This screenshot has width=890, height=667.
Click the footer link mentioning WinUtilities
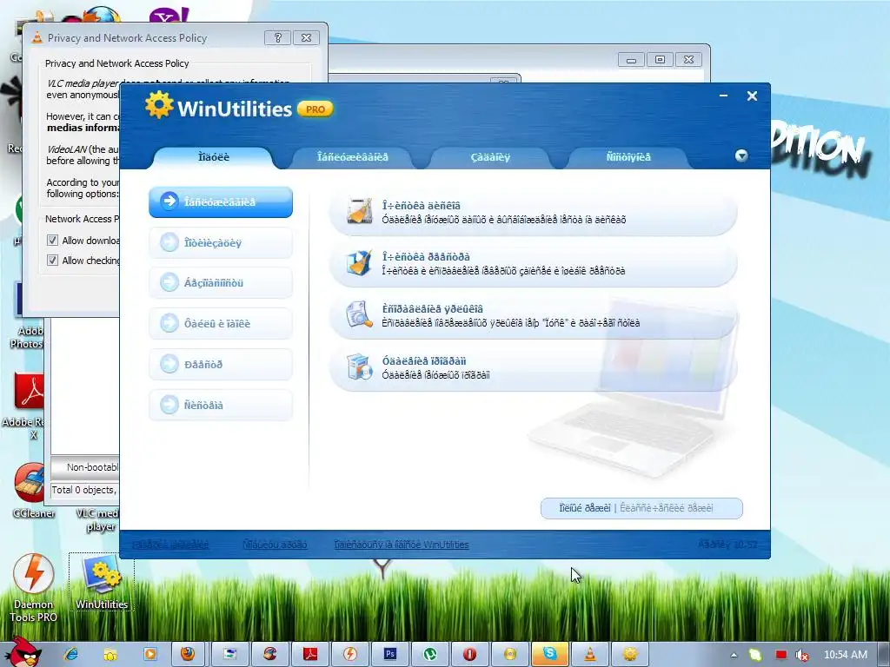click(x=402, y=545)
